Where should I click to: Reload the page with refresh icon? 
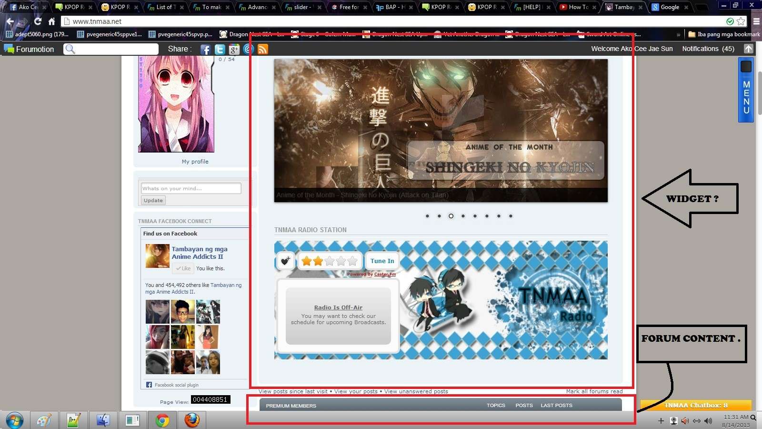click(x=38, y=21)
